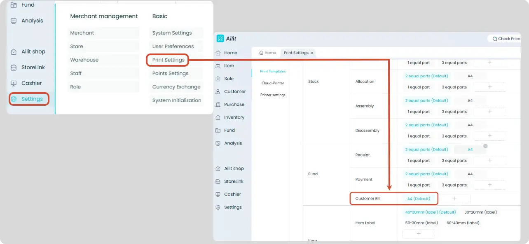Open StoreLink in the right sidebar
This screenshot has height=244, width=529.
229,181
